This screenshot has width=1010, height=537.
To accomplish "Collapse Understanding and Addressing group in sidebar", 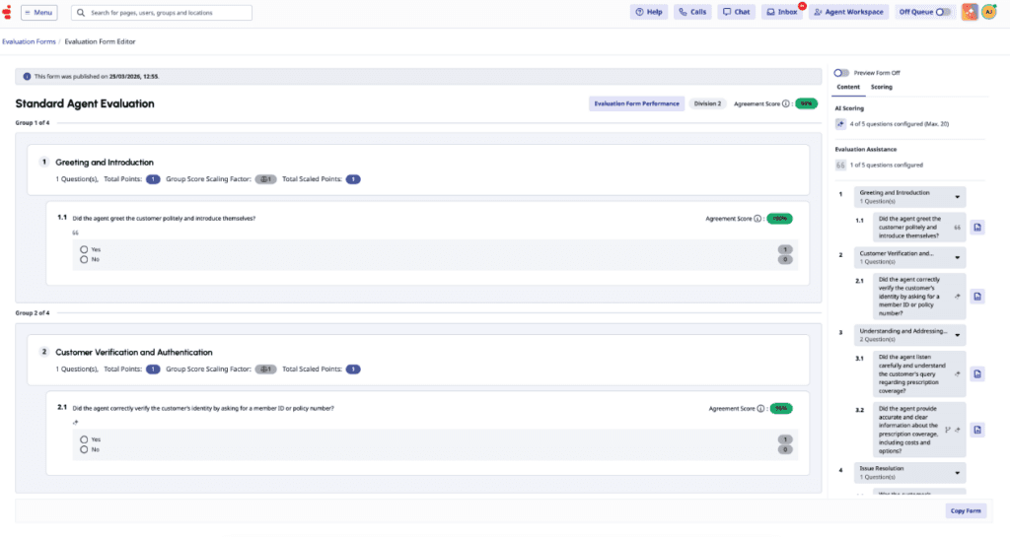I will coord(956,335).
